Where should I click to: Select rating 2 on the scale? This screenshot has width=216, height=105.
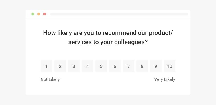[60, 66]
